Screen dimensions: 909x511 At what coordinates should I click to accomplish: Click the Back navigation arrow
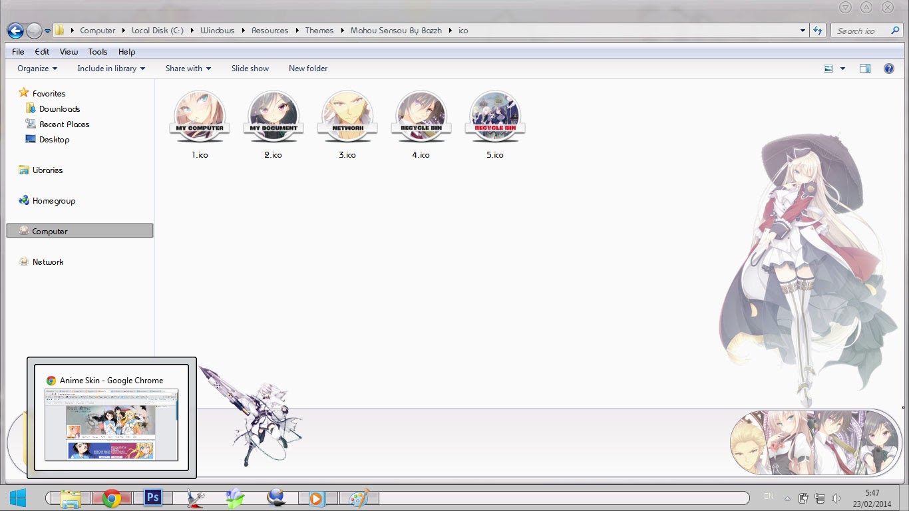16,31
